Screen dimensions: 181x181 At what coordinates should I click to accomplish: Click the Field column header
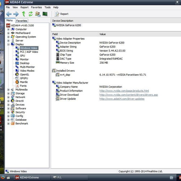[x=75, y=34]
